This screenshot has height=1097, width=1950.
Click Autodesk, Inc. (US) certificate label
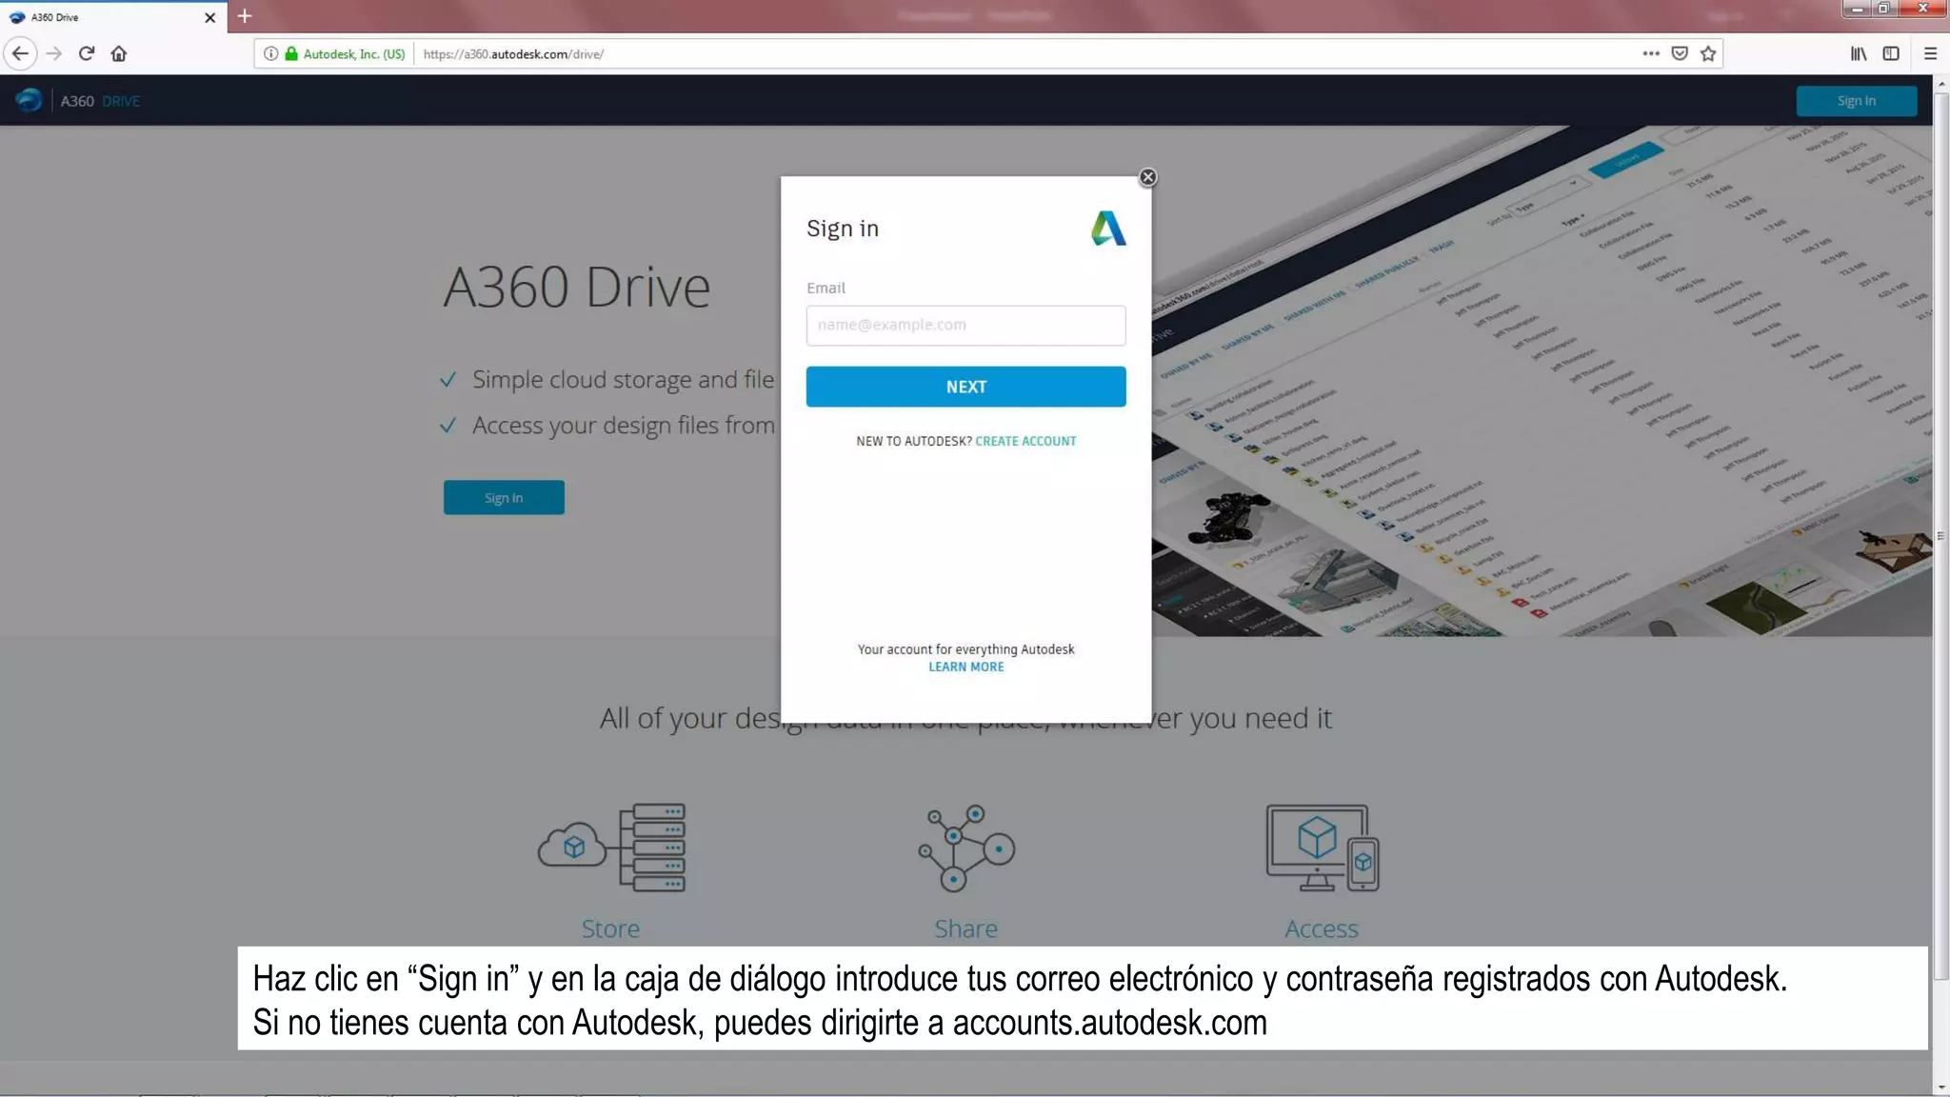click(354, 54)
